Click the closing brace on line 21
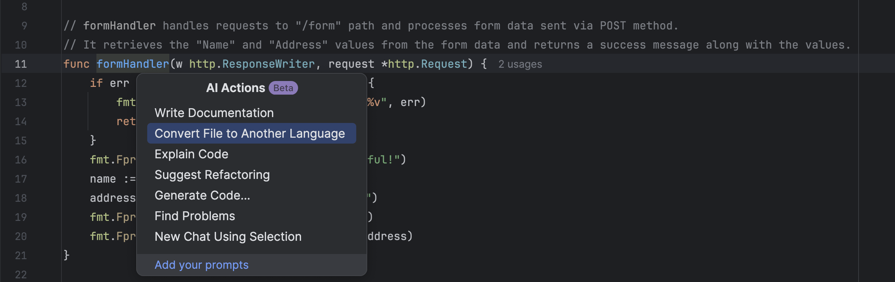The height and width of the screenshot is (282, 895). click(67, 255)
